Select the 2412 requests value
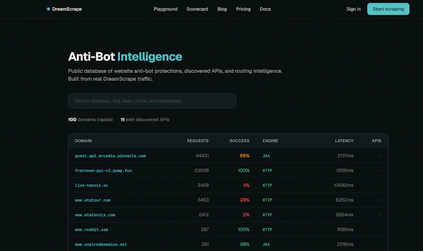The height and width of the screenshot is (251, 423). pos(204,215)
